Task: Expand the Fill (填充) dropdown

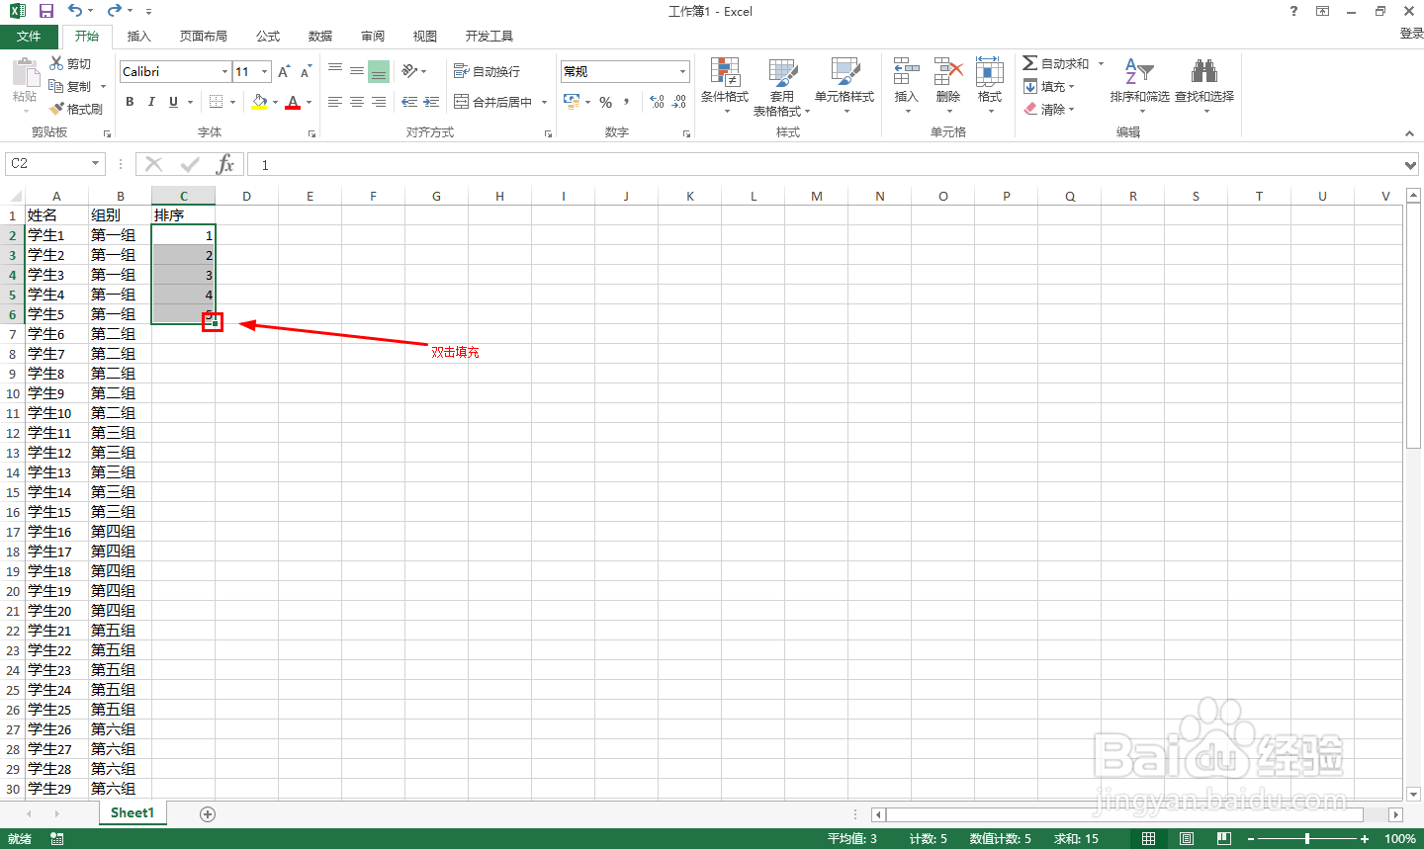Action: 1072,87
